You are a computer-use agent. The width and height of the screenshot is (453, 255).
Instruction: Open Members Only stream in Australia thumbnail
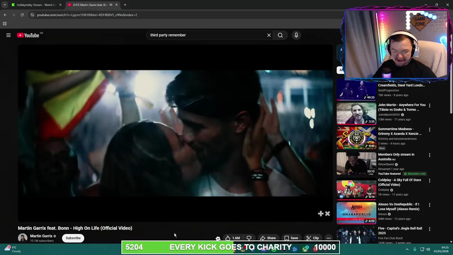(x=356, y=164)
